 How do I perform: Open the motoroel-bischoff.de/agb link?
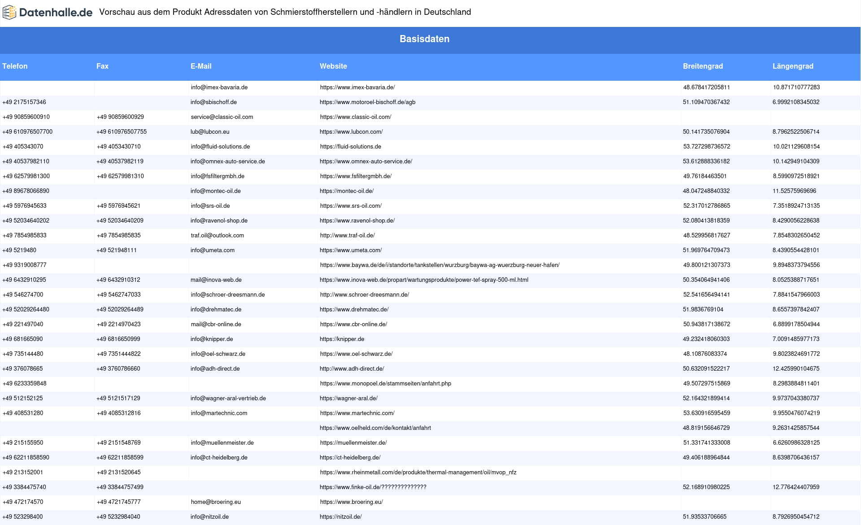[x=368, y=102]
